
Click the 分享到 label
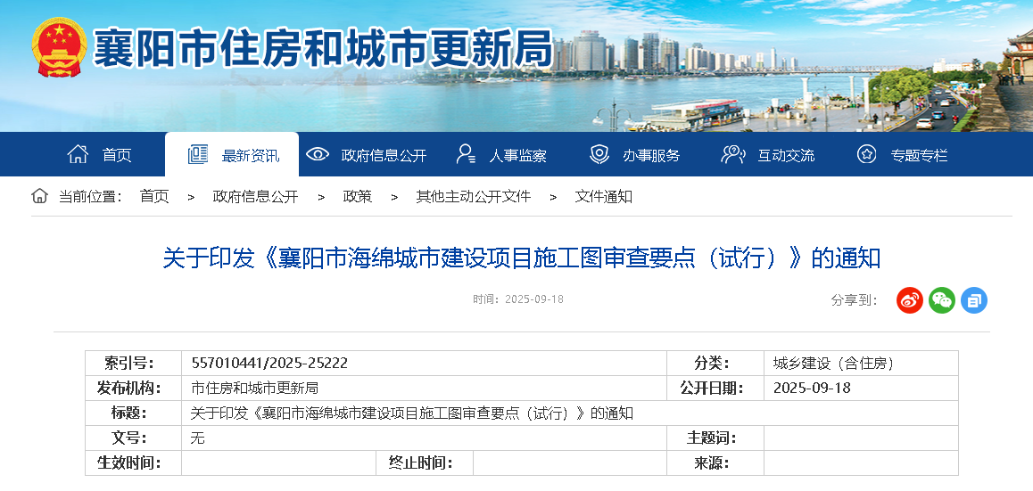click(854, 300)
